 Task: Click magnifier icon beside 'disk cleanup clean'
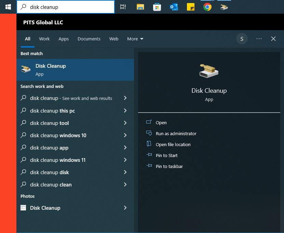[23, 184]
